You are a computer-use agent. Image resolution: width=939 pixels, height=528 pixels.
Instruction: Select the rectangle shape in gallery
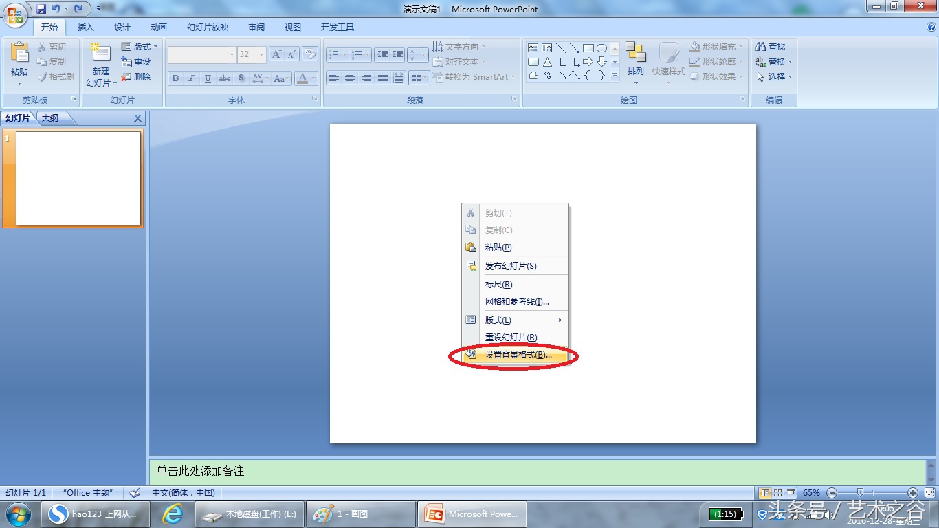pyautogui.click(x=588, y=48)
